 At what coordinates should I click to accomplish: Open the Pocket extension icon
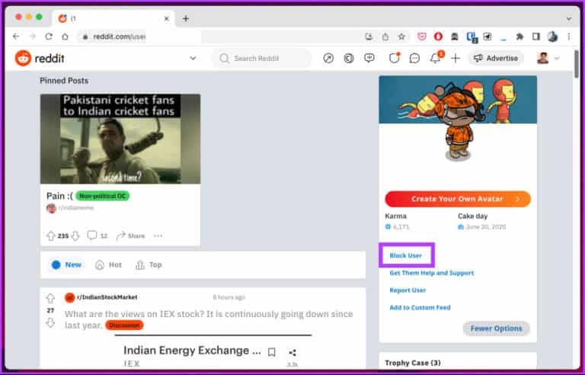(x=421, y=37)
